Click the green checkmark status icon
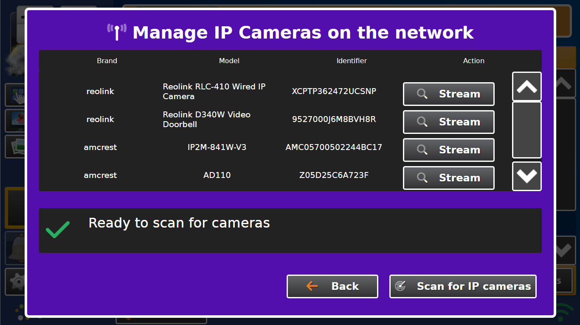 (x=57, y=230)
